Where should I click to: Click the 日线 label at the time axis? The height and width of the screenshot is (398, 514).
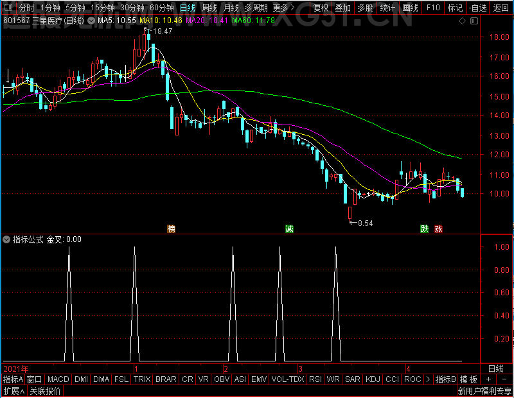495,369
